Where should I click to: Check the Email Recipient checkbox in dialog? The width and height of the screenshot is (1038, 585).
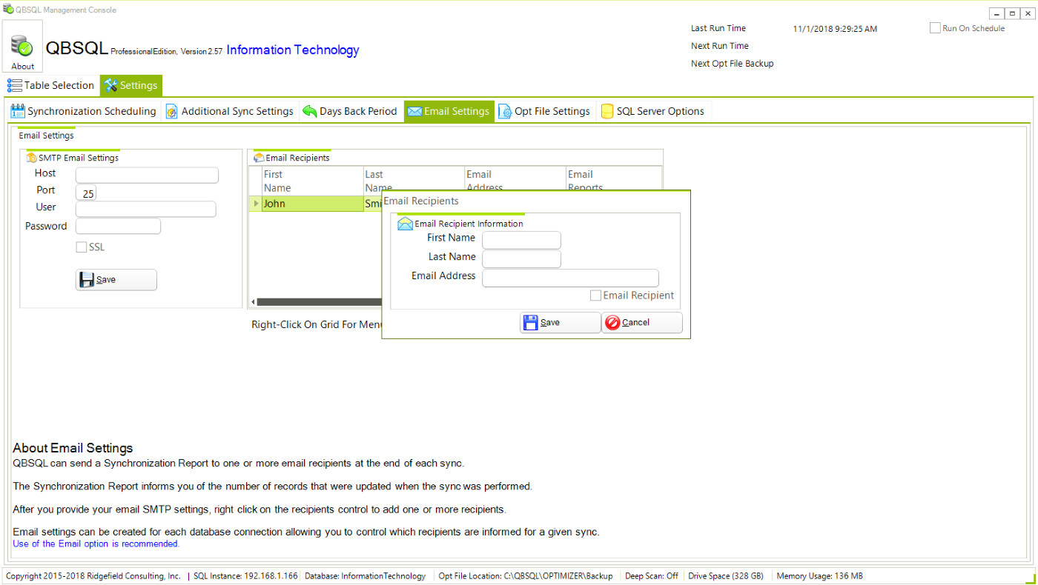tap(595, 295)
